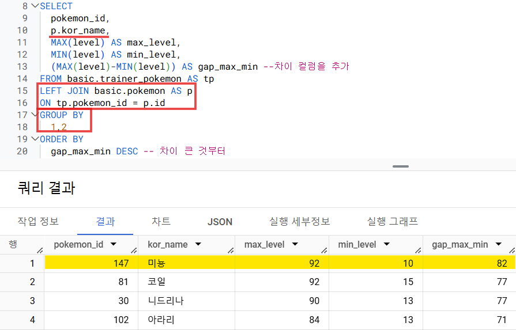Click the 쿼리 결과 heading
This screenshot has width=516, height=330.
point(46,188)
